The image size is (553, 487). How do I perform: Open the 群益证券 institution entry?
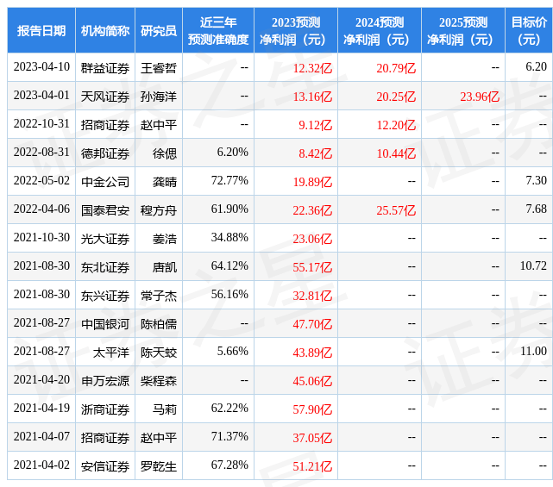(x=105, y=67)
